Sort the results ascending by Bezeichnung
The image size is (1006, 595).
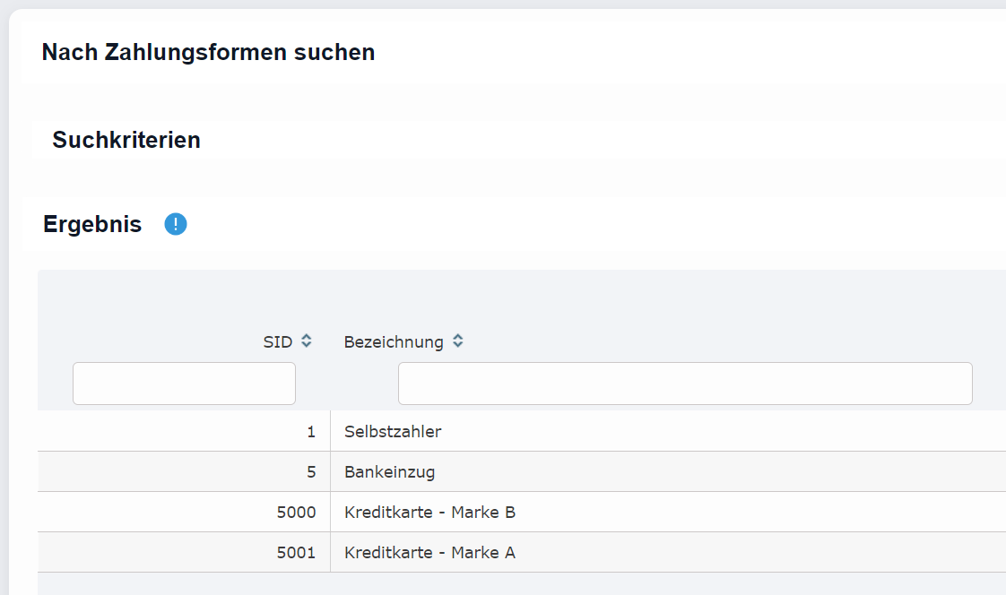[x=458, y=337]
